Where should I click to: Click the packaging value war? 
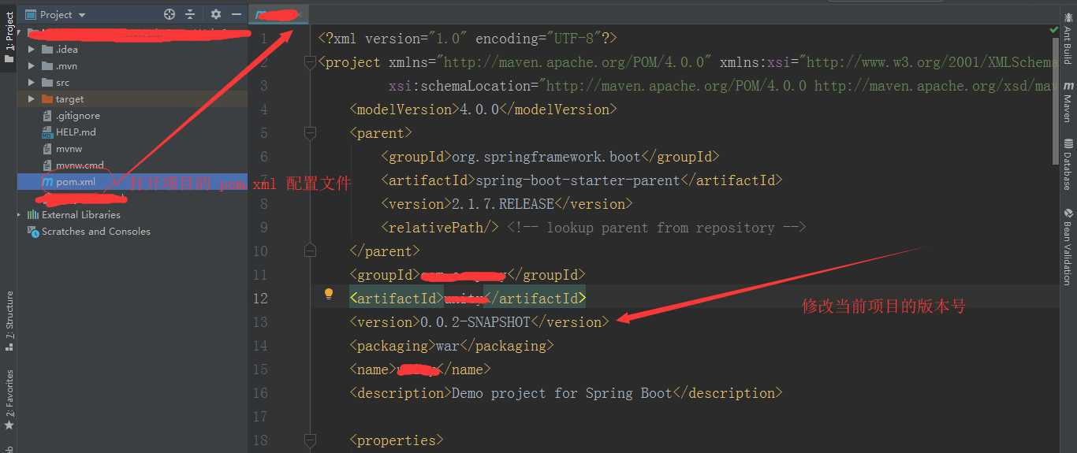pyautogui.click(x=448, y=346)
